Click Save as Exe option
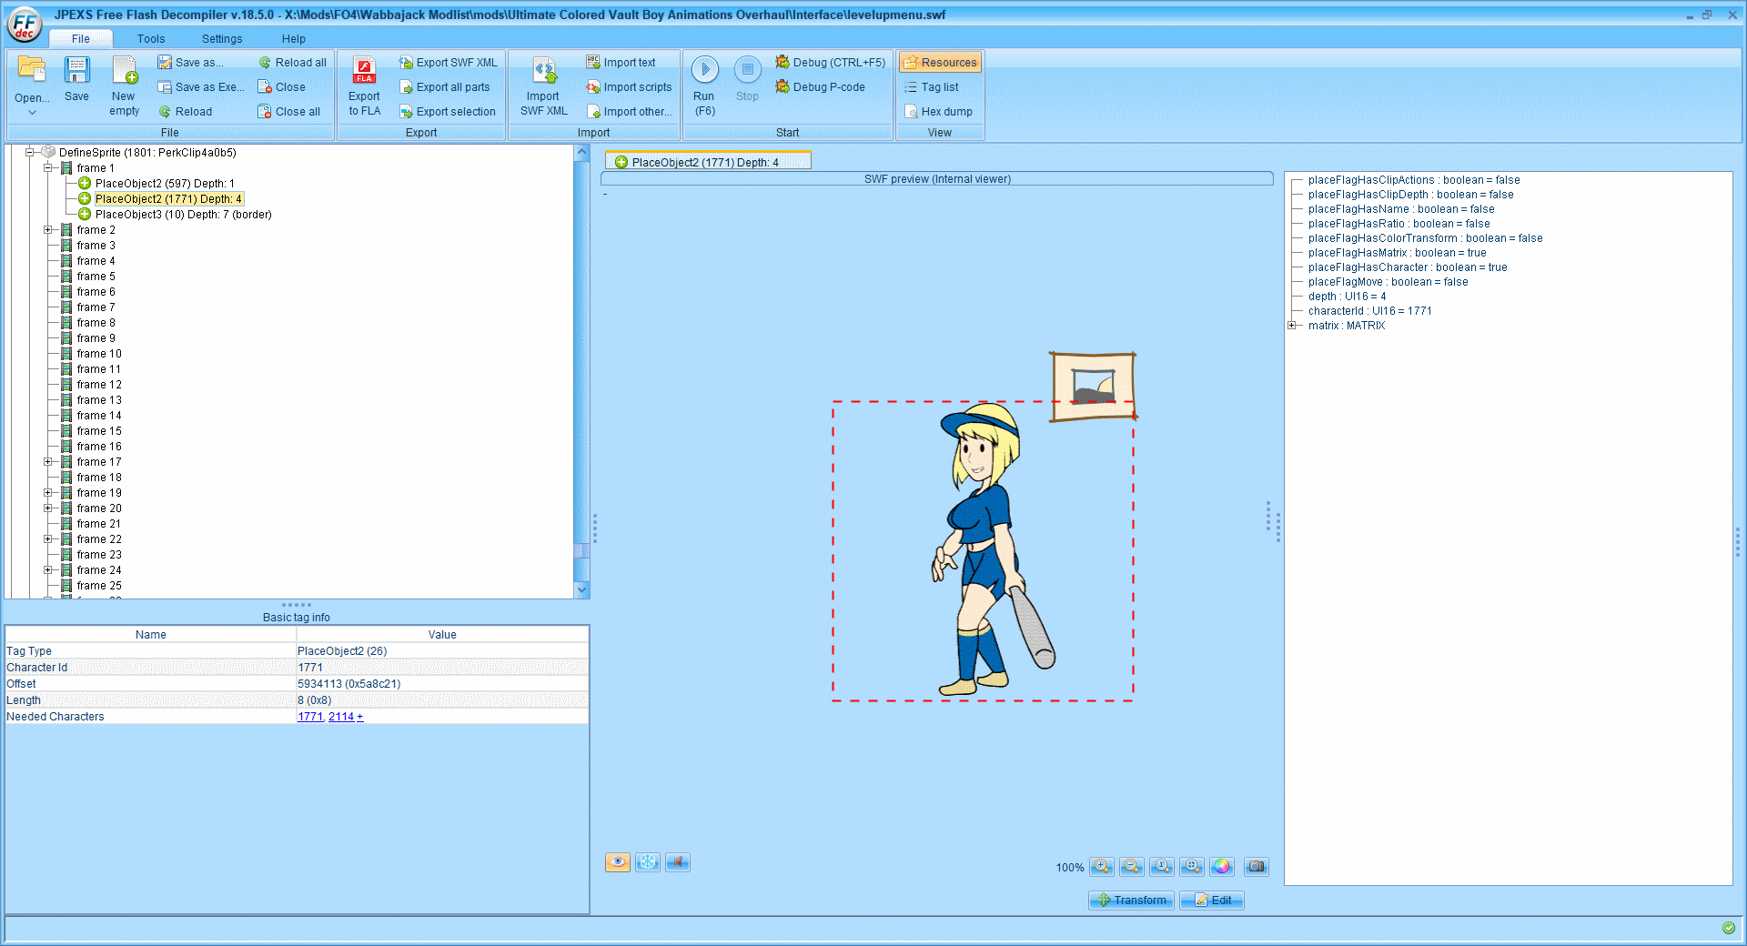 point(201,87)
